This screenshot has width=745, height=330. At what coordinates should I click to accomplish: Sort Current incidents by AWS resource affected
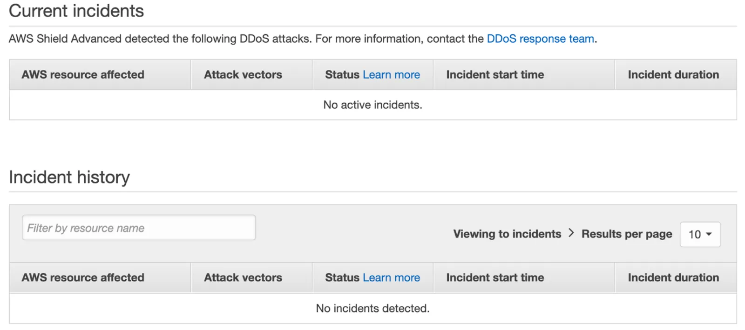[x=83, y=74]
